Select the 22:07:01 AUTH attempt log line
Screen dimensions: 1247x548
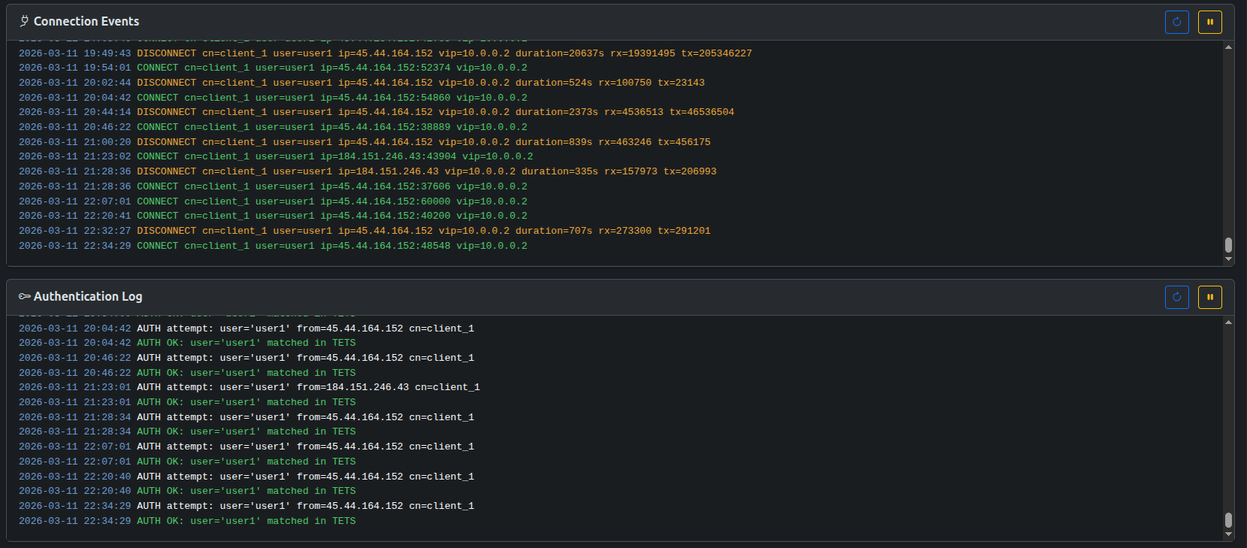pos(247,447)
